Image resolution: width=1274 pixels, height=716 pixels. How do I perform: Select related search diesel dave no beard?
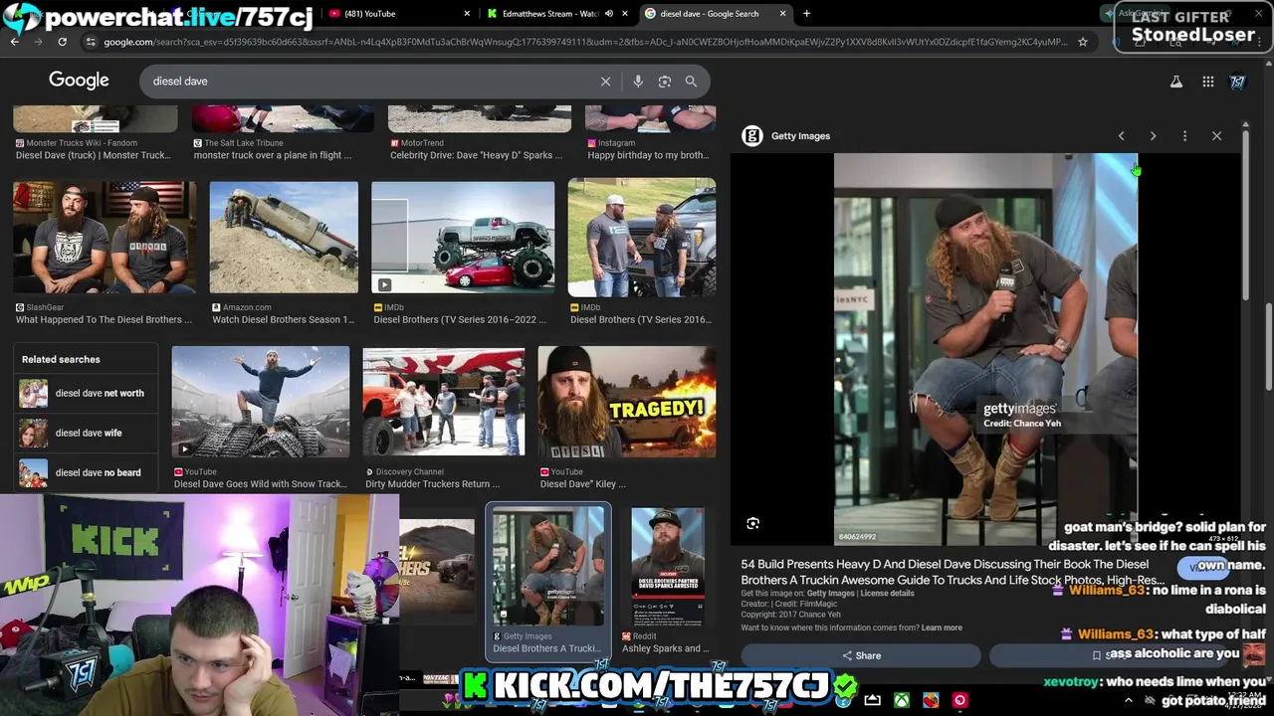point(86,472)
